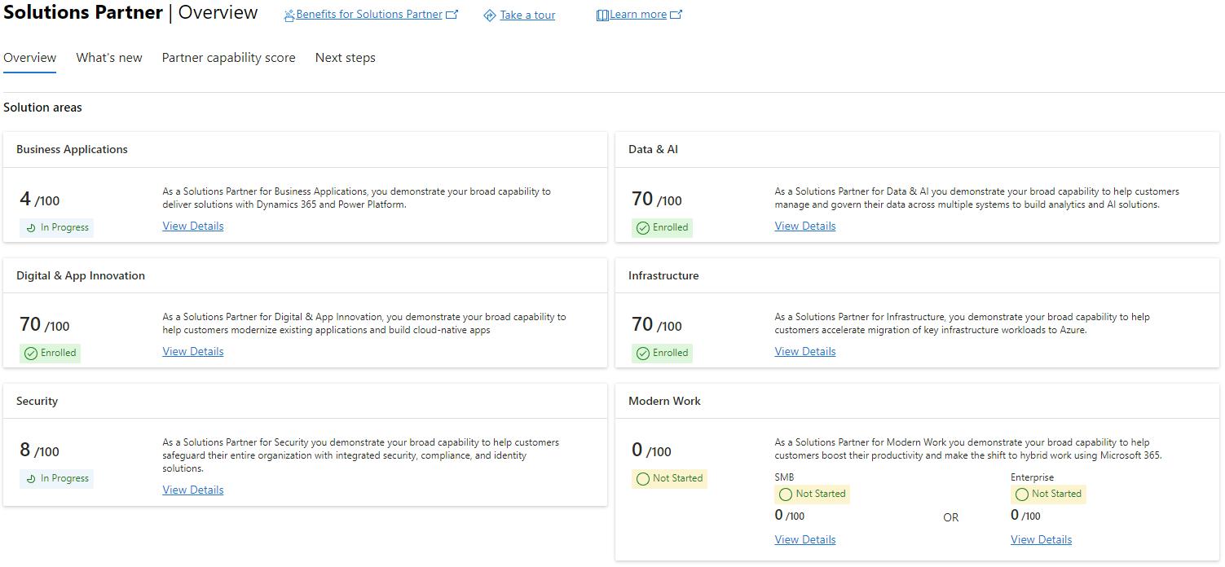Click the Business Applications card title
The image size is (1225, 567).
click(x=72, y=150)
